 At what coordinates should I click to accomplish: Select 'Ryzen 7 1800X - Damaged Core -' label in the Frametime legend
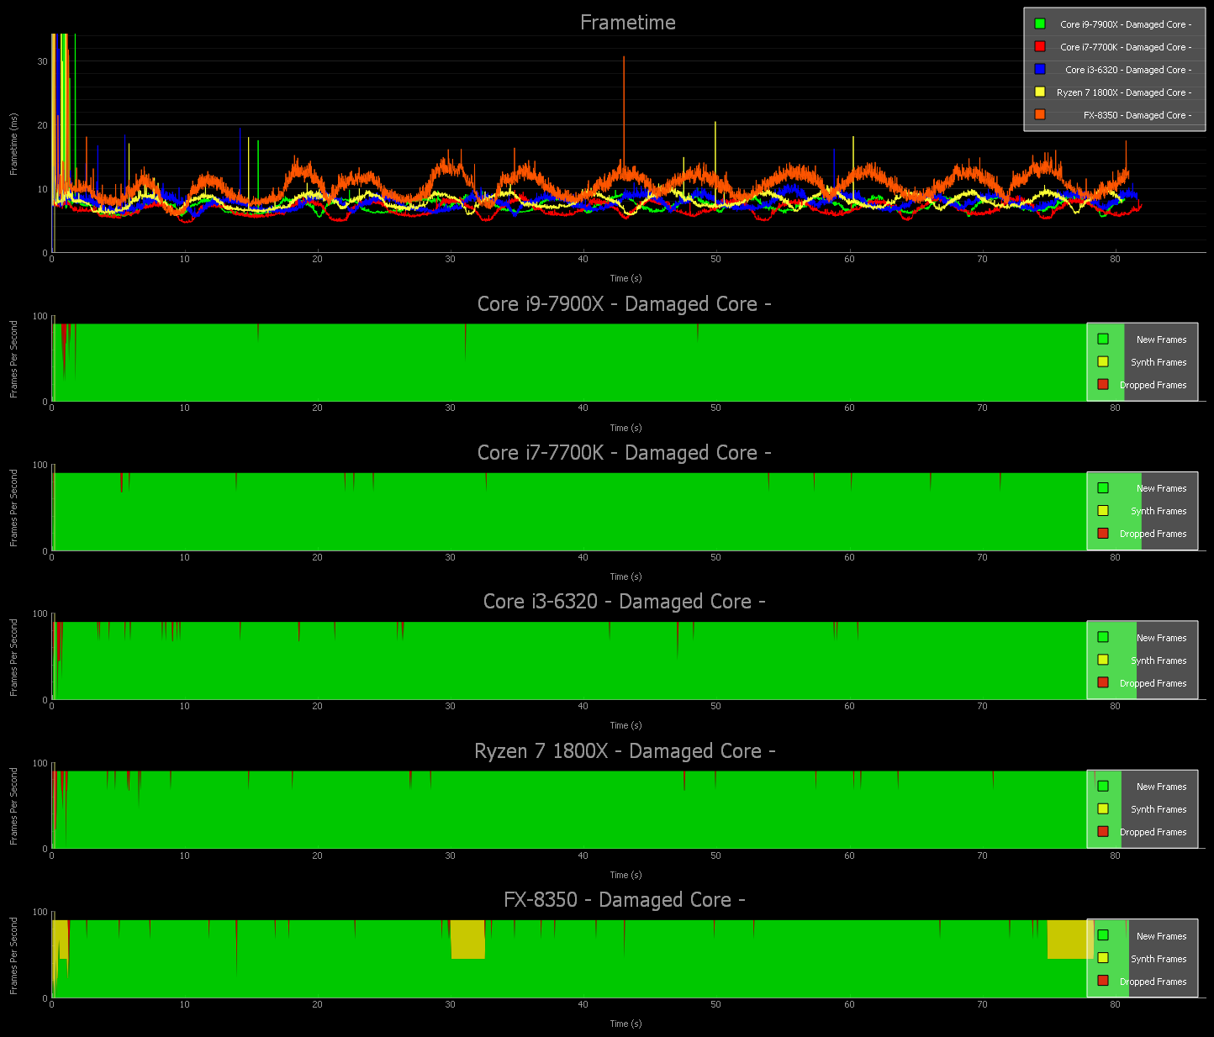click(x=1124, y=92)
